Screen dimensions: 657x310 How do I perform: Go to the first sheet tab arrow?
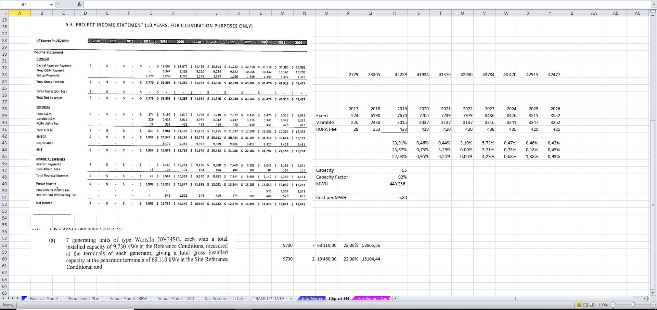(4, 298)
